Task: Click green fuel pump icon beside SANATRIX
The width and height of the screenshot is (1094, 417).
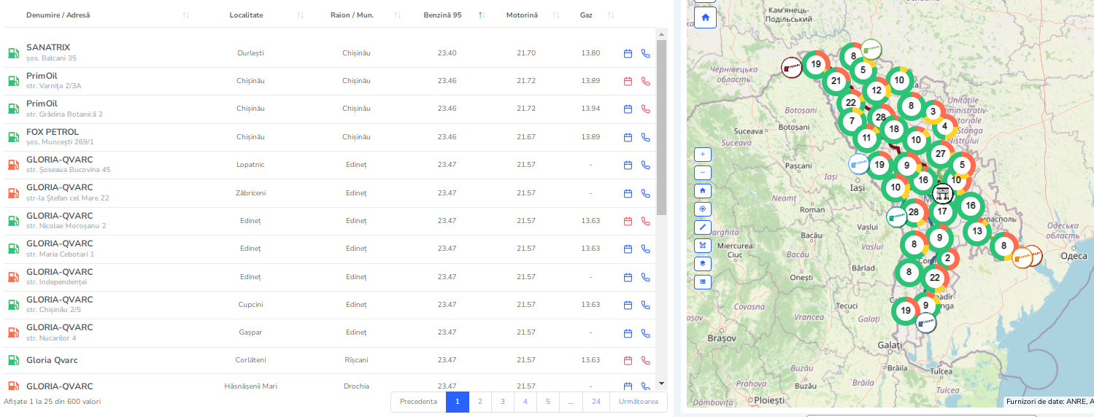Action: [13, 53]
